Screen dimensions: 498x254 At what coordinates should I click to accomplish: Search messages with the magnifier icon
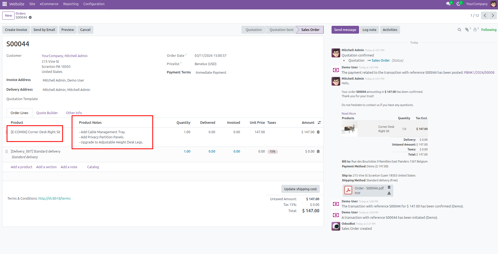click(459, 30)
